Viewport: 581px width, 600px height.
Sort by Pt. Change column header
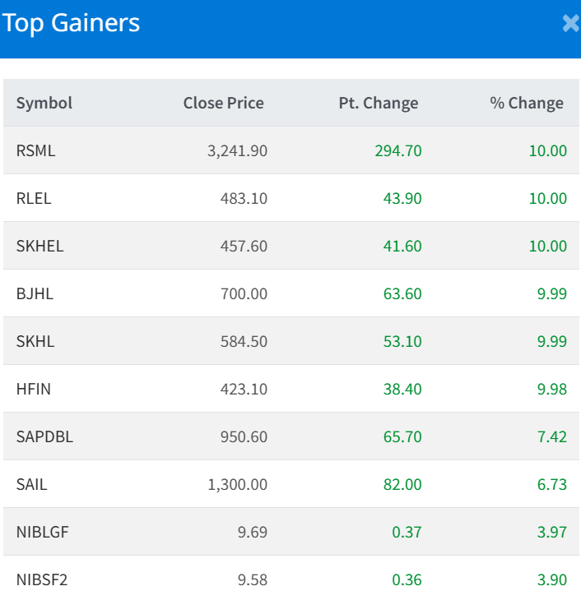[x=378, y=103]
